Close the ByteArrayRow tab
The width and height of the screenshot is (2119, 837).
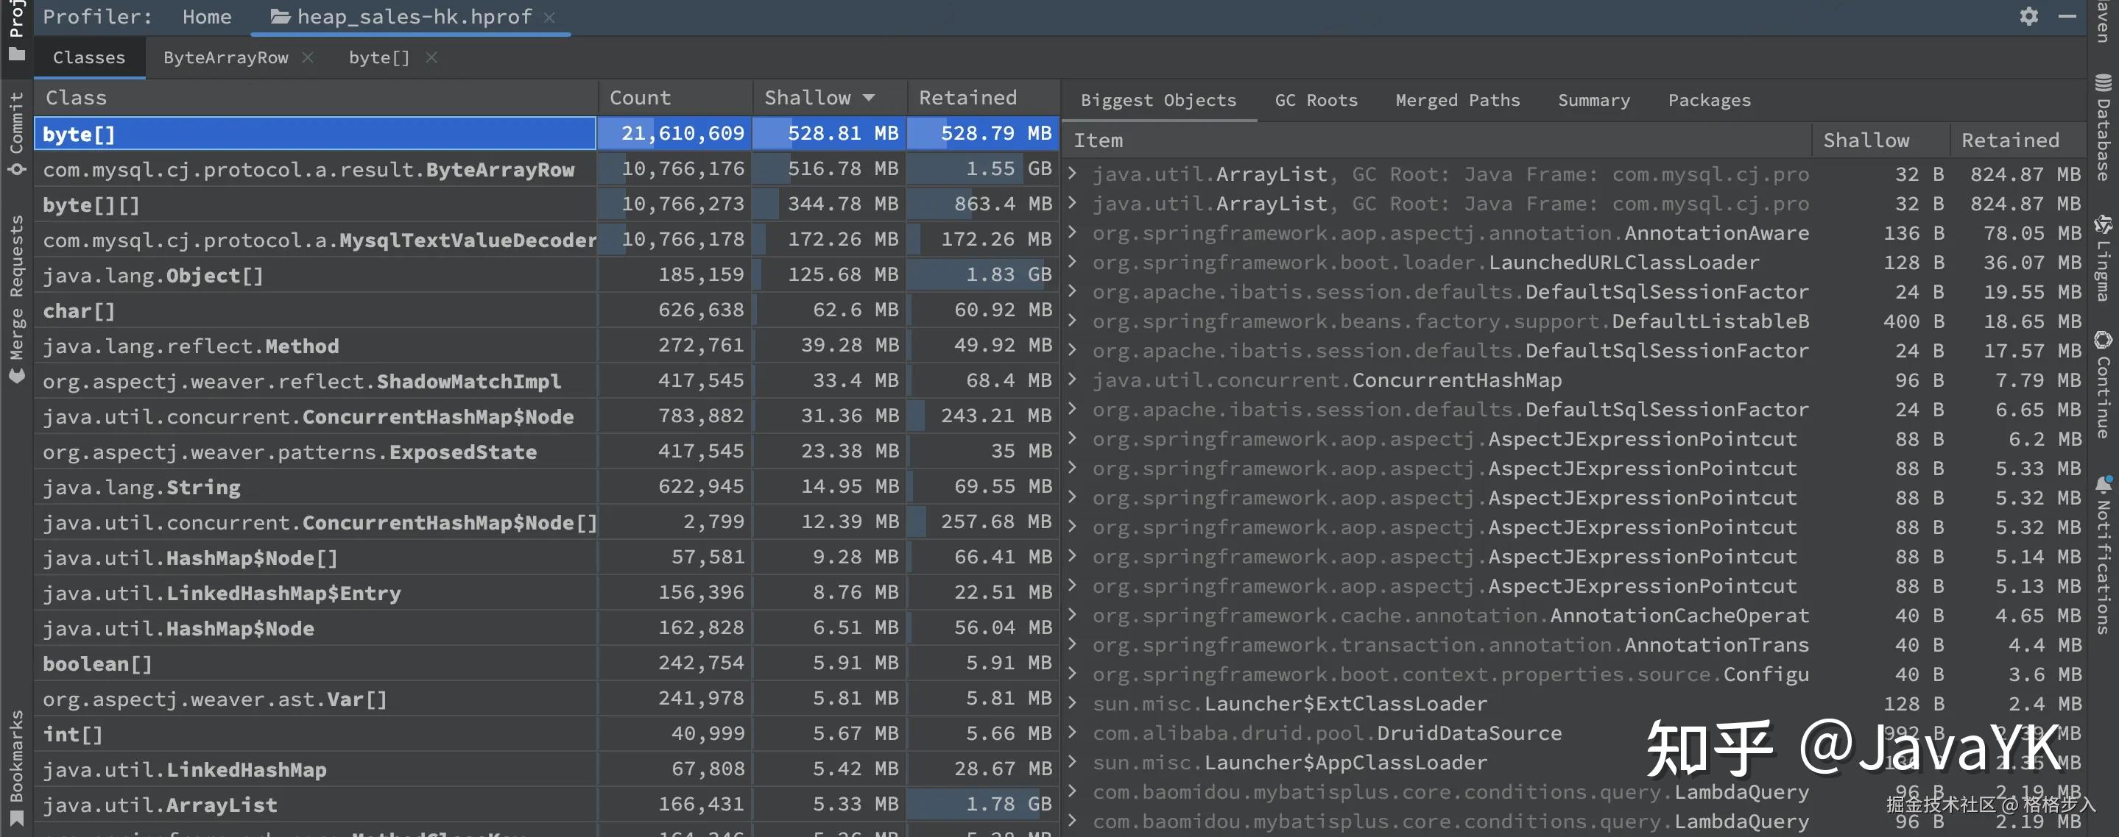[308, 57]
